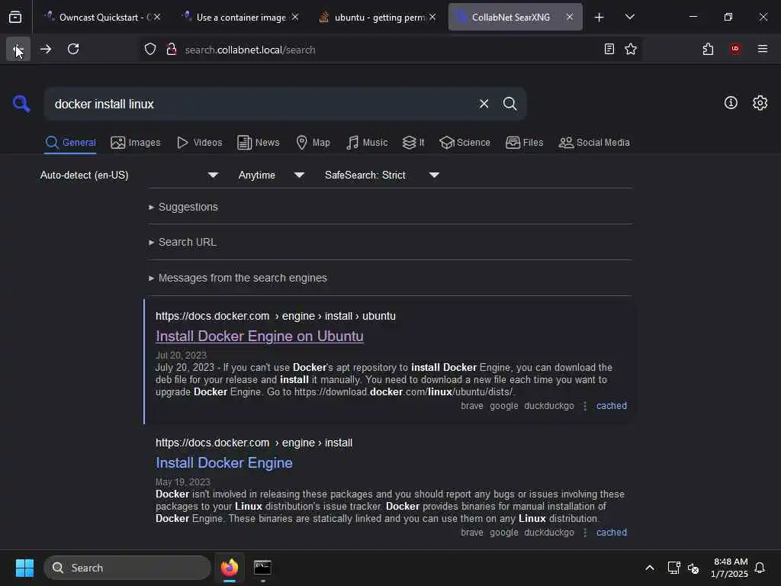Select the General search category

coord(70,143)
